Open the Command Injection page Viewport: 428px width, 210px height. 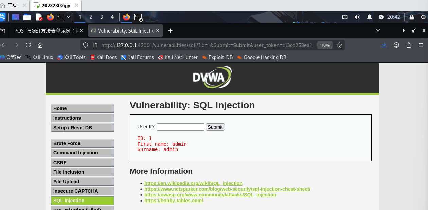[x=83, y=153]
